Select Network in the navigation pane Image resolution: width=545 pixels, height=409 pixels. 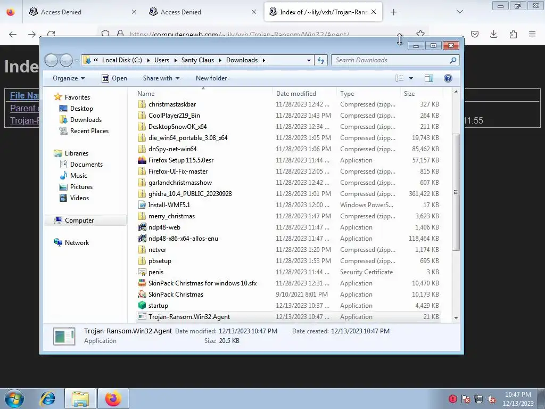coord(71,243)
